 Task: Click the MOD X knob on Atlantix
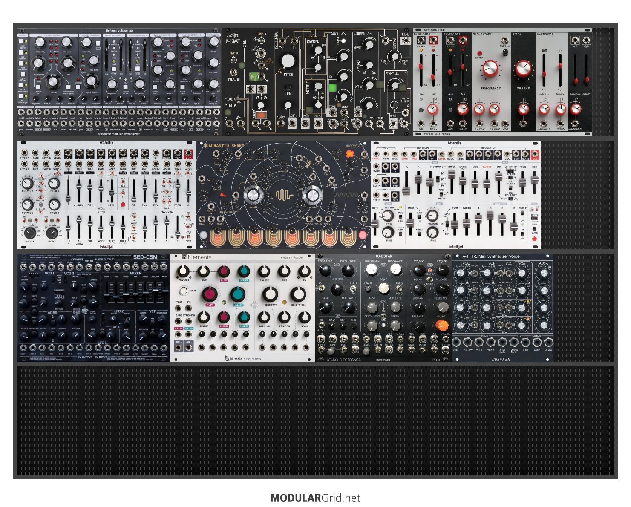(30, 233)
